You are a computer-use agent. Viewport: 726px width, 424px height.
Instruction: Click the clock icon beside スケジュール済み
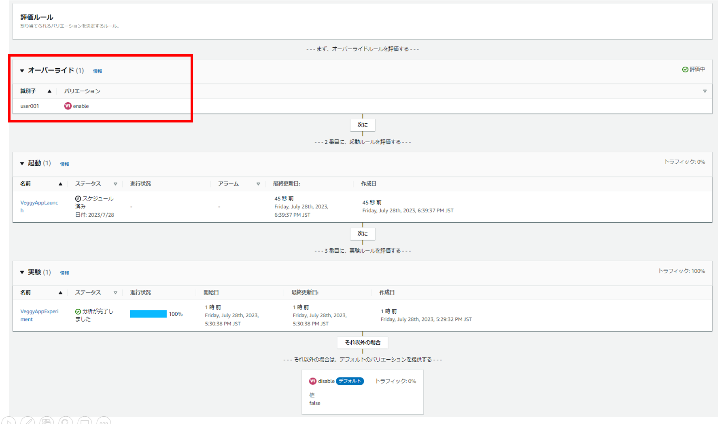coord(78,198)
